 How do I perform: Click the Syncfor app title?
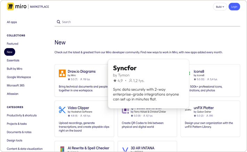click(x=125, y=68)
